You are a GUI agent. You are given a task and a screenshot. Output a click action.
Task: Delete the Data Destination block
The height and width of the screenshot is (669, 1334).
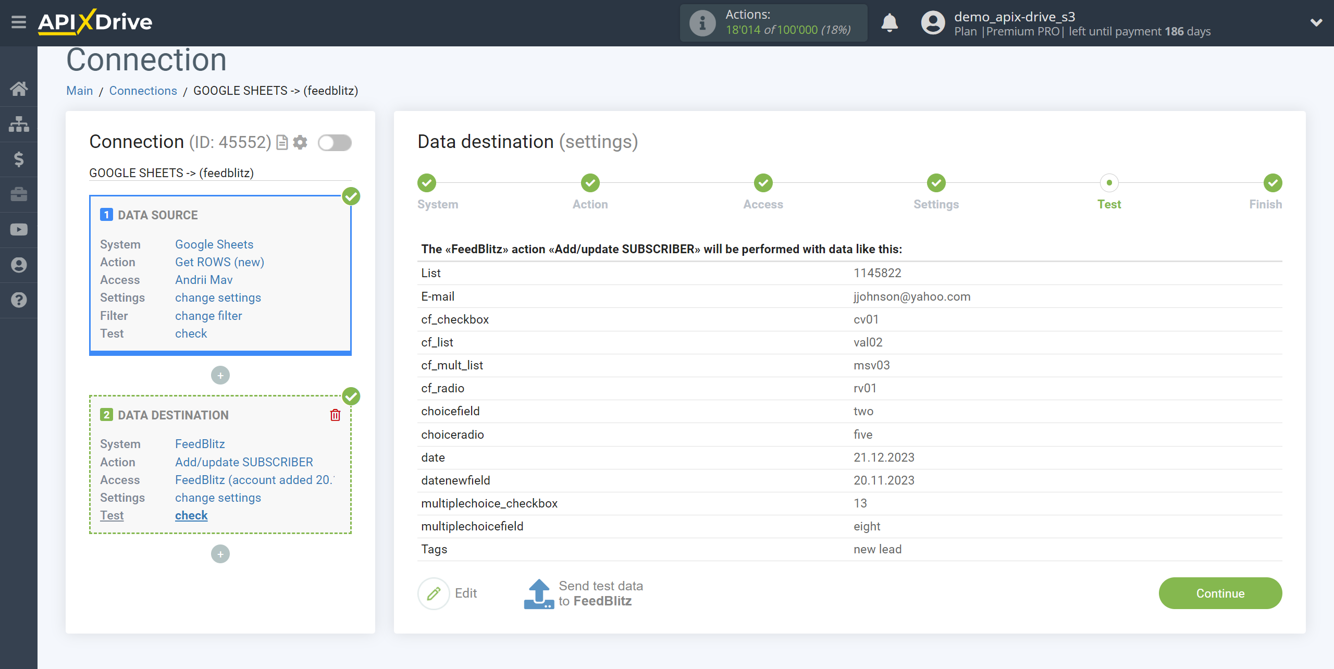pyautogui.click(x=335, y=415)
